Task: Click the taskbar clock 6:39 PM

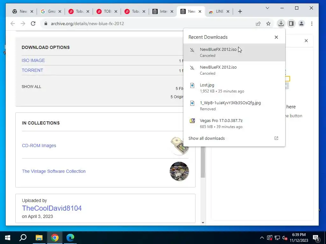Action: 299,235
